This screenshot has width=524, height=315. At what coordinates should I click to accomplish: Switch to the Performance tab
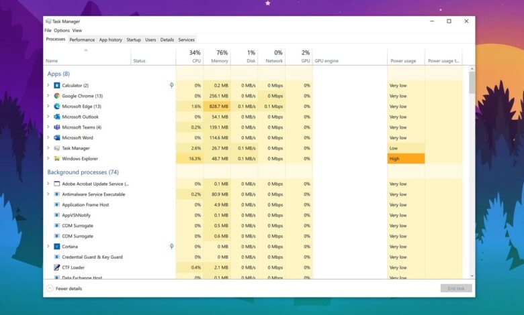(82, 40)
